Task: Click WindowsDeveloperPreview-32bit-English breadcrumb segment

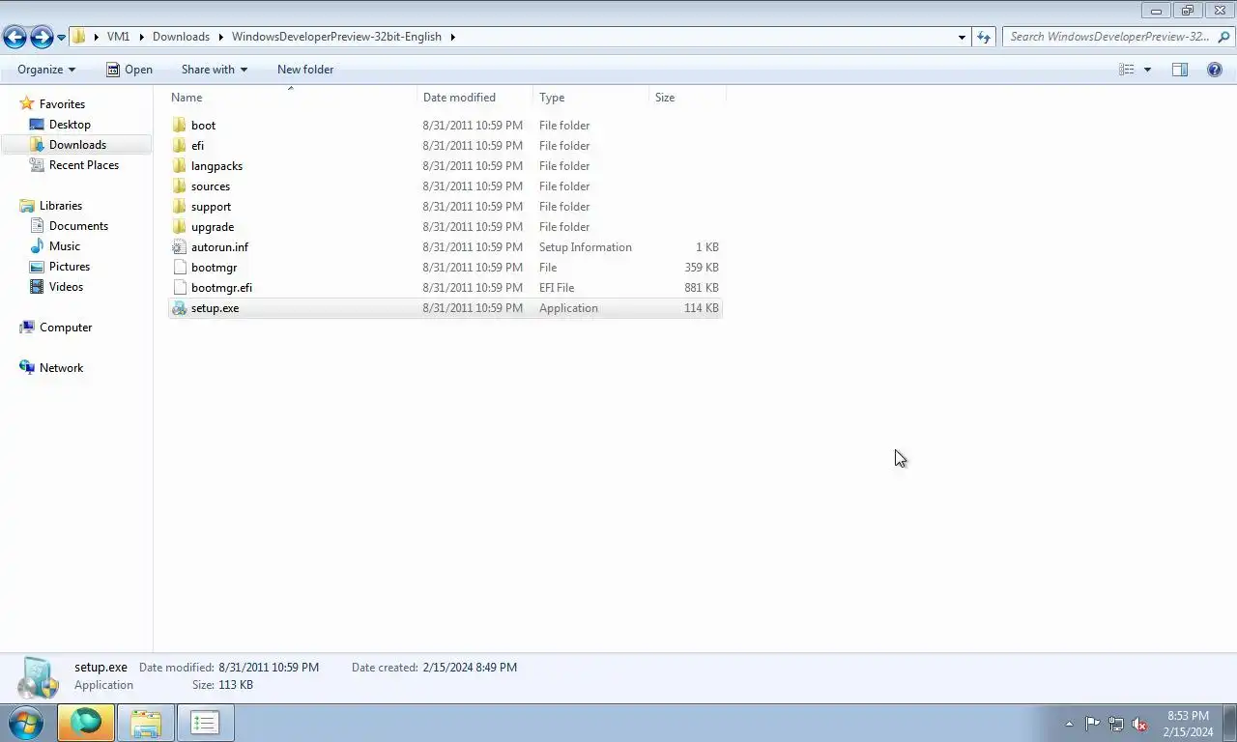Action: coord(336,37)
